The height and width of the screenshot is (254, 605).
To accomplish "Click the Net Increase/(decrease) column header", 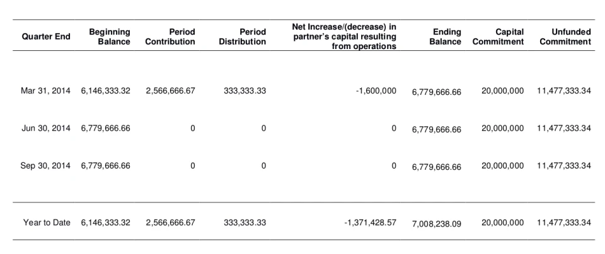I will click(344, 36).
